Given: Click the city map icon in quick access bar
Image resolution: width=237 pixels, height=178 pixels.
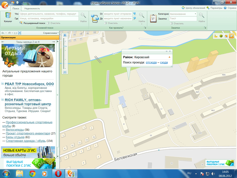Looking at the screenshot, I should coord(13,2).
